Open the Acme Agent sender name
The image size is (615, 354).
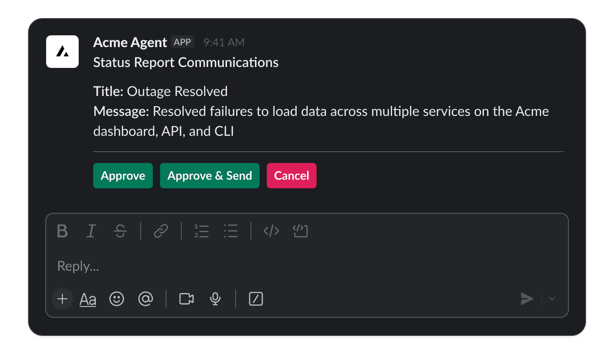(130, 43)
